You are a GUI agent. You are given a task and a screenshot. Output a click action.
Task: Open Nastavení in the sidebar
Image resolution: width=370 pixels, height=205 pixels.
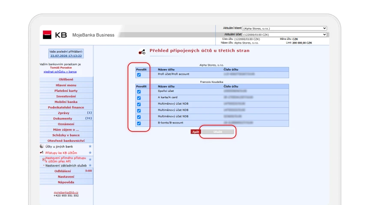[x=66, y=176]
